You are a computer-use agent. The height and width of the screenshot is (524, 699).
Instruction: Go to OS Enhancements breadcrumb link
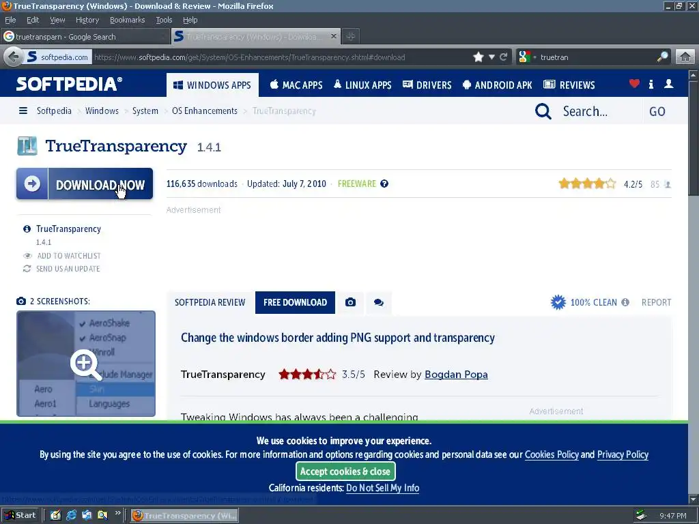[x=205, y=111]
